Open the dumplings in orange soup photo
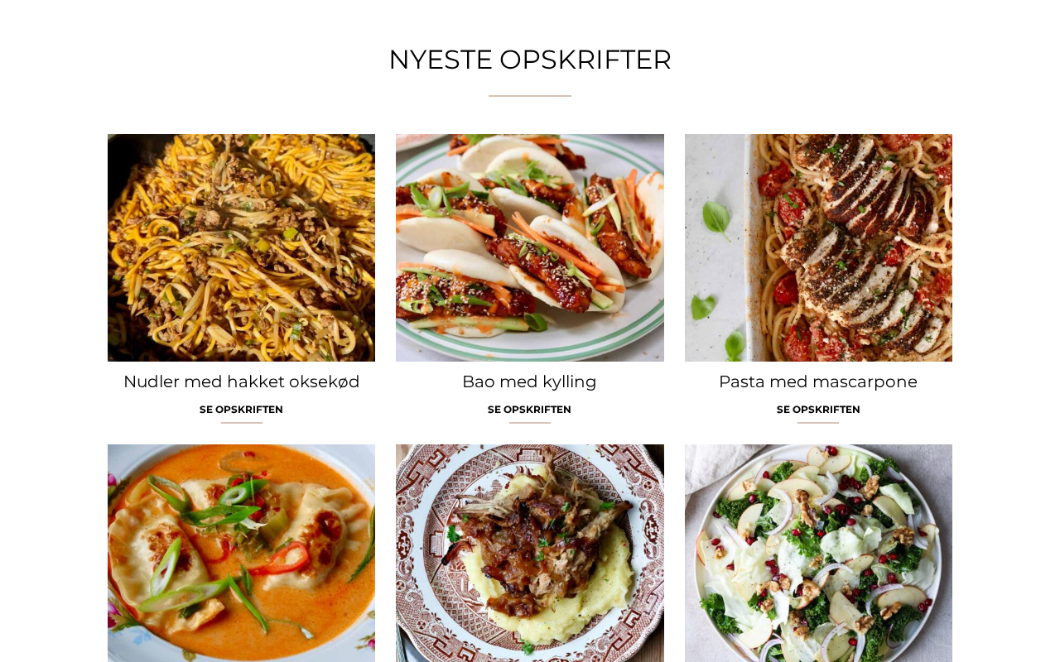 point(241,553)
